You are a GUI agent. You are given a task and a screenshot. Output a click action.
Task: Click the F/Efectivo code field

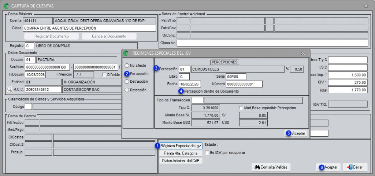[32, 122]
